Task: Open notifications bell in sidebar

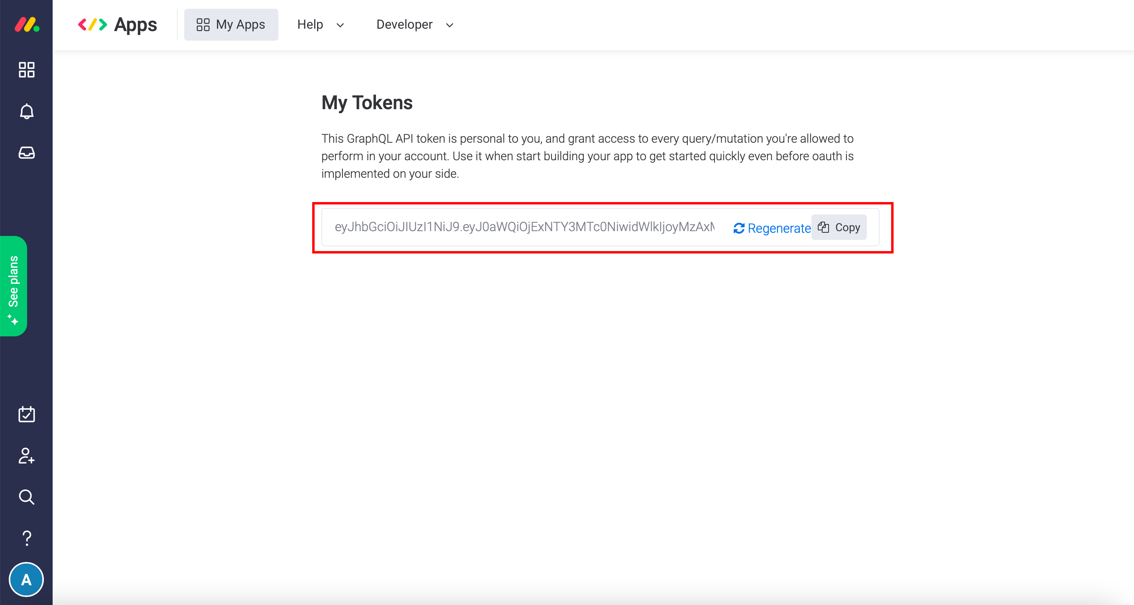Action: pos(26,111)
